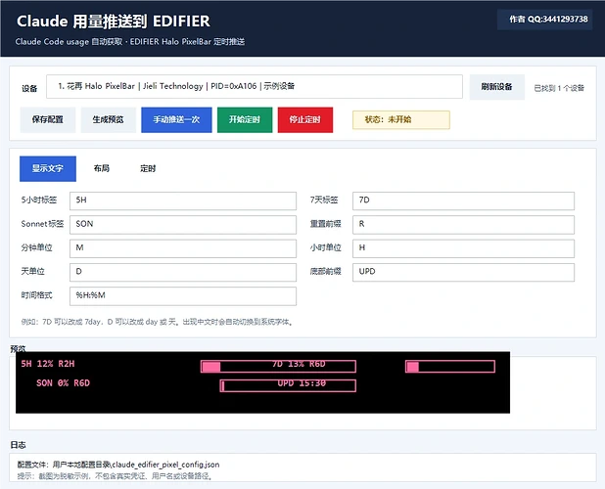Click the author QQ:3441293738 badge

click(545, 20)
